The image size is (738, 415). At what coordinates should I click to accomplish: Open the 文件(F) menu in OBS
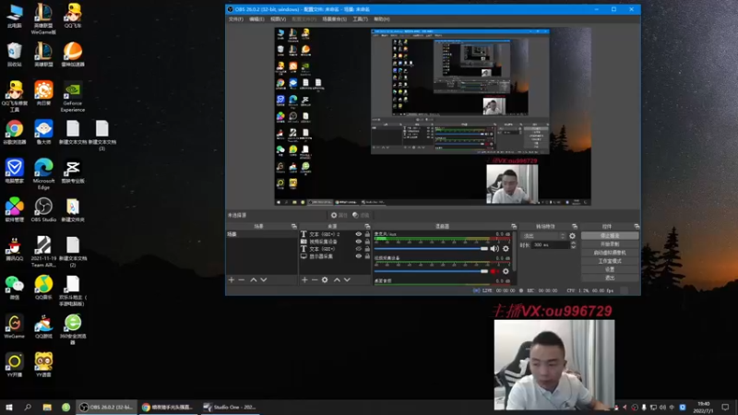click(x=236, y=19)
